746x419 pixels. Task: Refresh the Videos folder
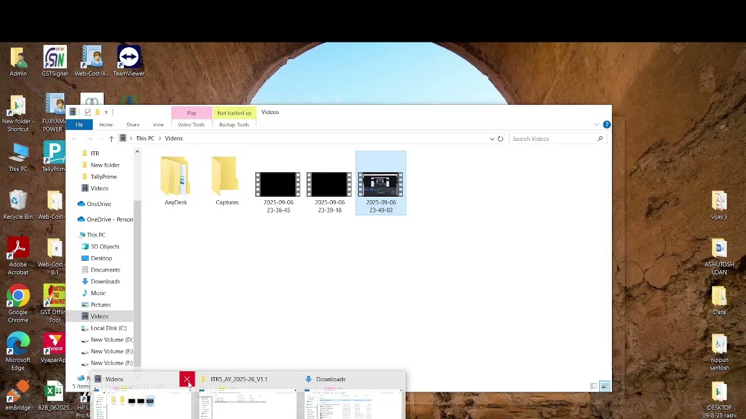click(x=500, y=139)
